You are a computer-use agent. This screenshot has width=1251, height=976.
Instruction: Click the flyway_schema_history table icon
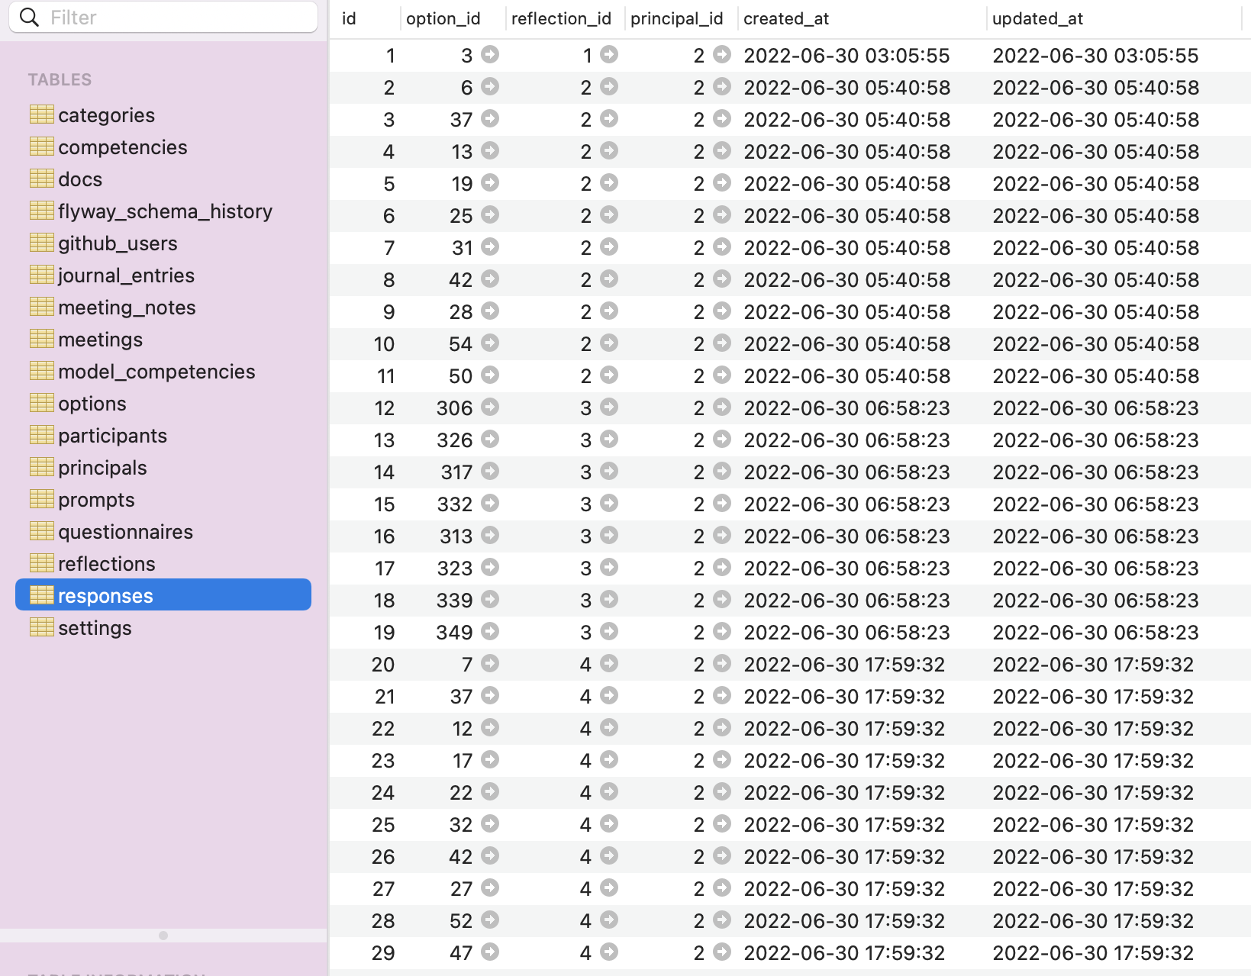point(41,210)
